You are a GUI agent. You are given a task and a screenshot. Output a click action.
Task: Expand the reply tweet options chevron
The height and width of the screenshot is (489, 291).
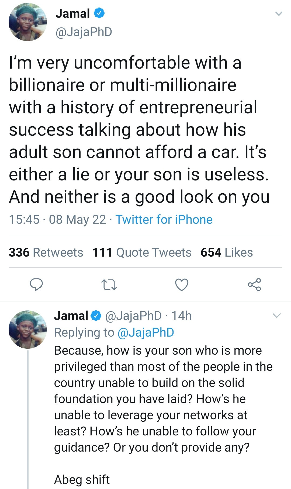(x=277, y=316)
